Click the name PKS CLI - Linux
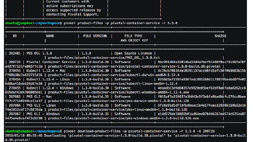The image size is (253, 142). click(x=41, y=105)
